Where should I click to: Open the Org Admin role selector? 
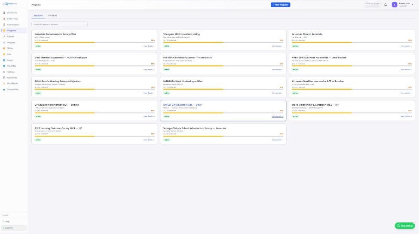(x=14, y=228)
